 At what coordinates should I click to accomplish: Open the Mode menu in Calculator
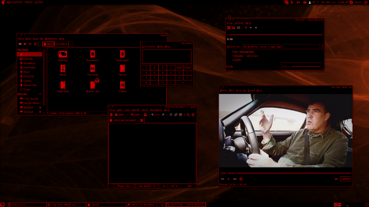160,47
